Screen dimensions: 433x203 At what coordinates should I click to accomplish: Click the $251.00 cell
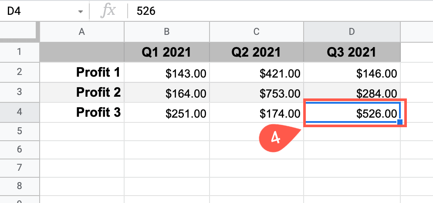[x=167, y=112]
